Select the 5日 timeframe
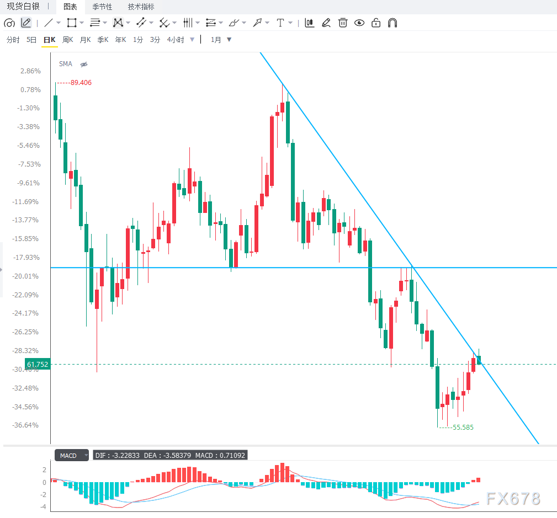The height and width of the screenshot is (518, 557). [31, 40]
